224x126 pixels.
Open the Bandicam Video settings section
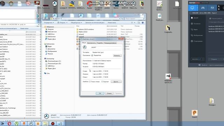coord(194,29)
